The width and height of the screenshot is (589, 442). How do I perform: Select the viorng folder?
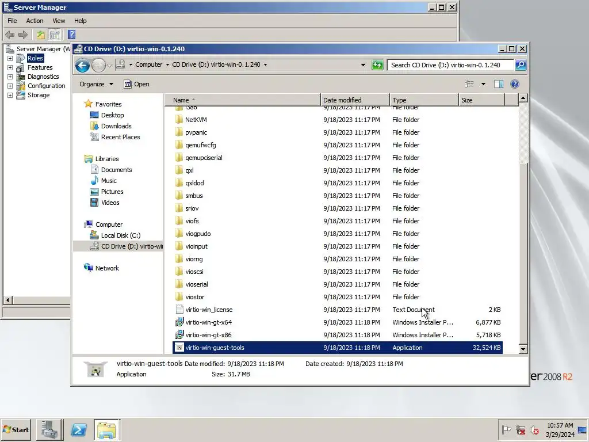194,260
